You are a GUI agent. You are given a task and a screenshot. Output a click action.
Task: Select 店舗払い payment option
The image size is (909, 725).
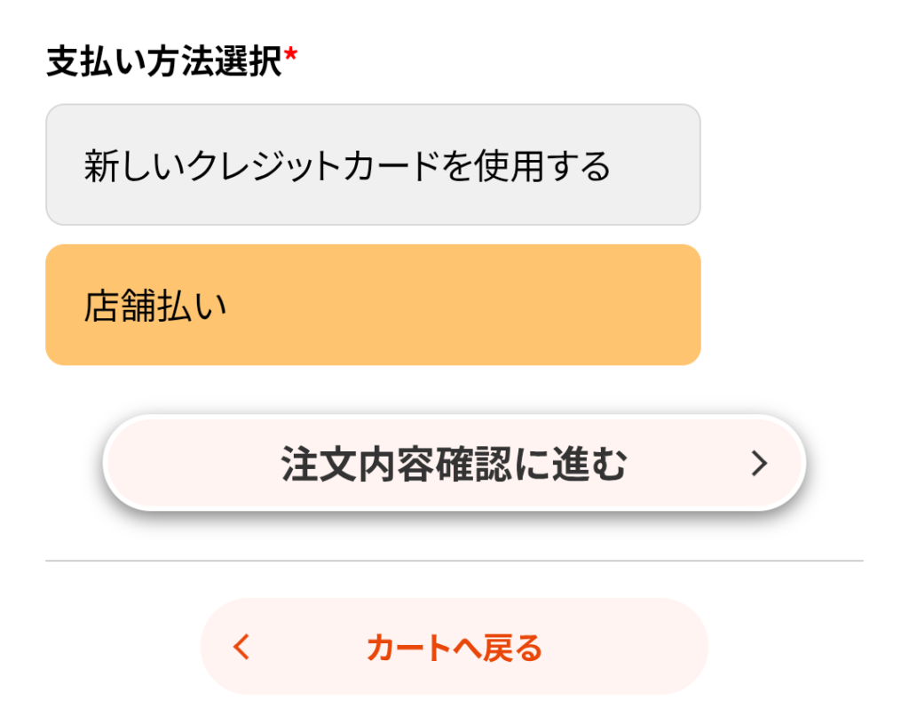click(373, 305)
